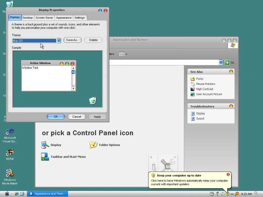Image resolution: width=263 pixels, height=197 pixels.
Task: Click the User Account Picture icon
Action: [193, 94]
